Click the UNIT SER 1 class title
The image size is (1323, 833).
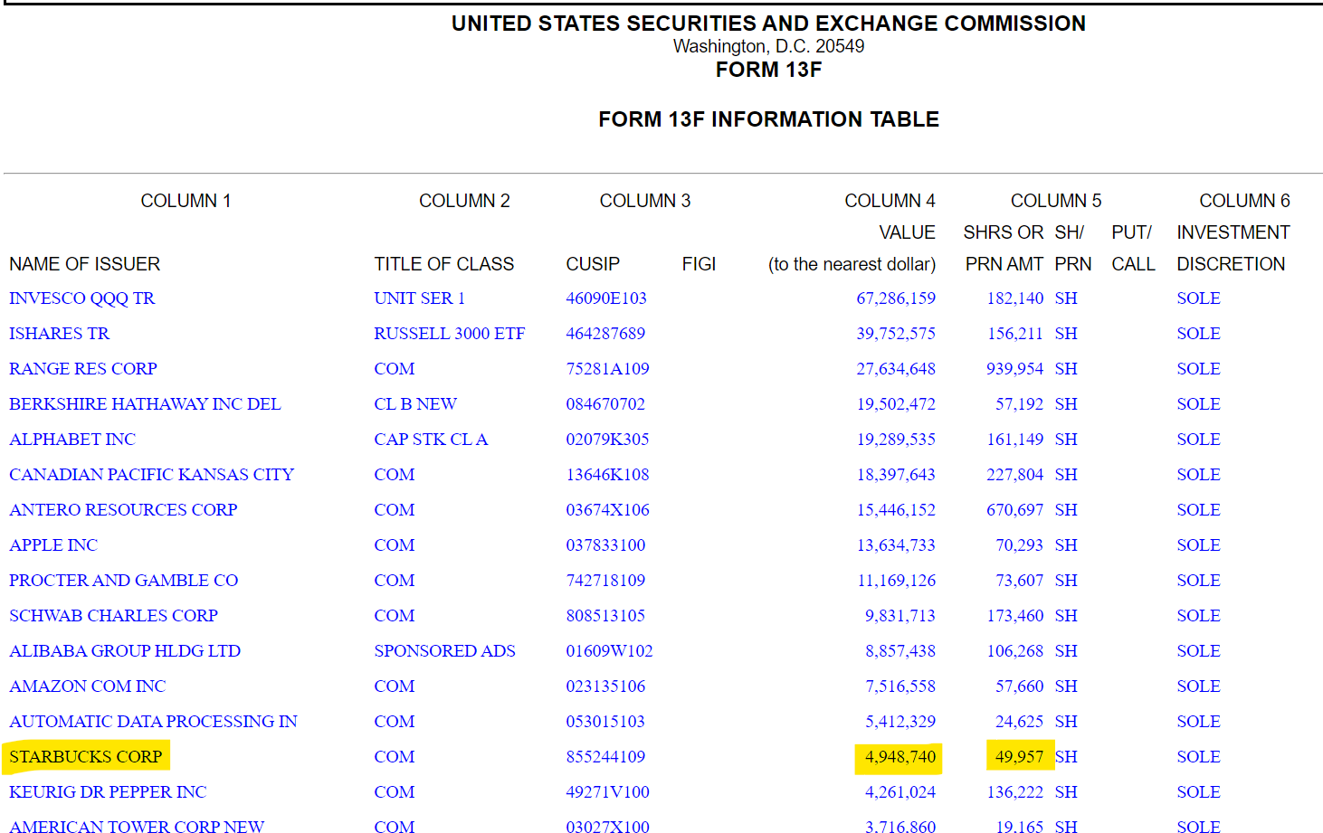(x=419, y=298)
